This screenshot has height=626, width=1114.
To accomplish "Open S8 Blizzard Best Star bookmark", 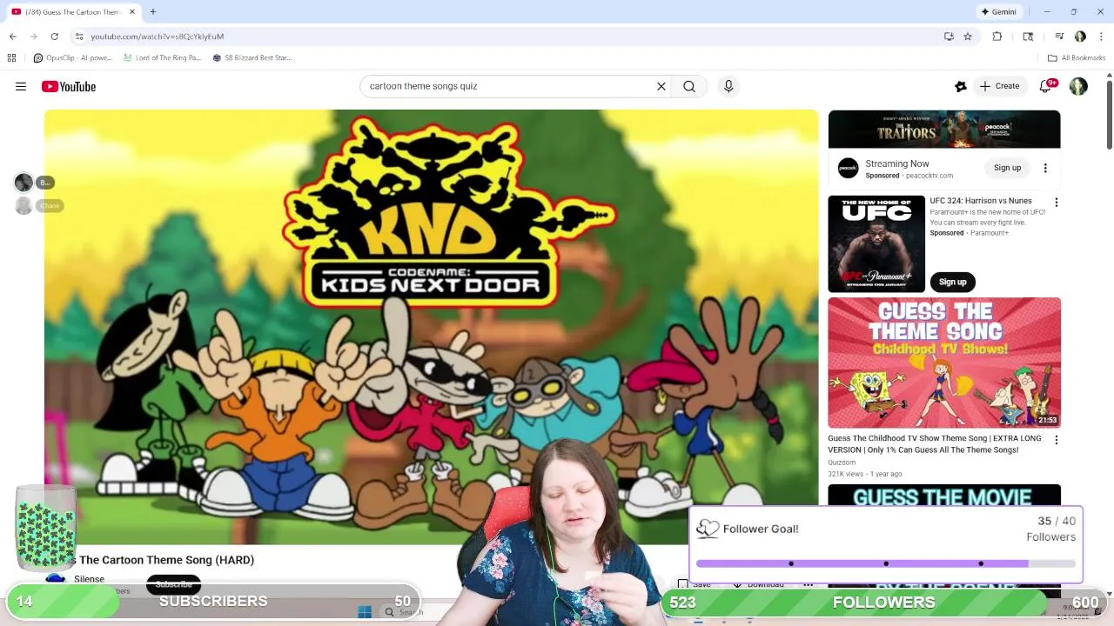I will 252,57.
